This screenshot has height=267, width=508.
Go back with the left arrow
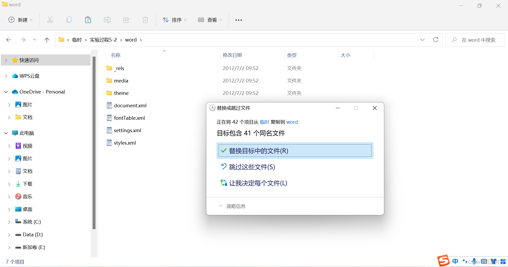pyautogui.click(x=8, y=40)
